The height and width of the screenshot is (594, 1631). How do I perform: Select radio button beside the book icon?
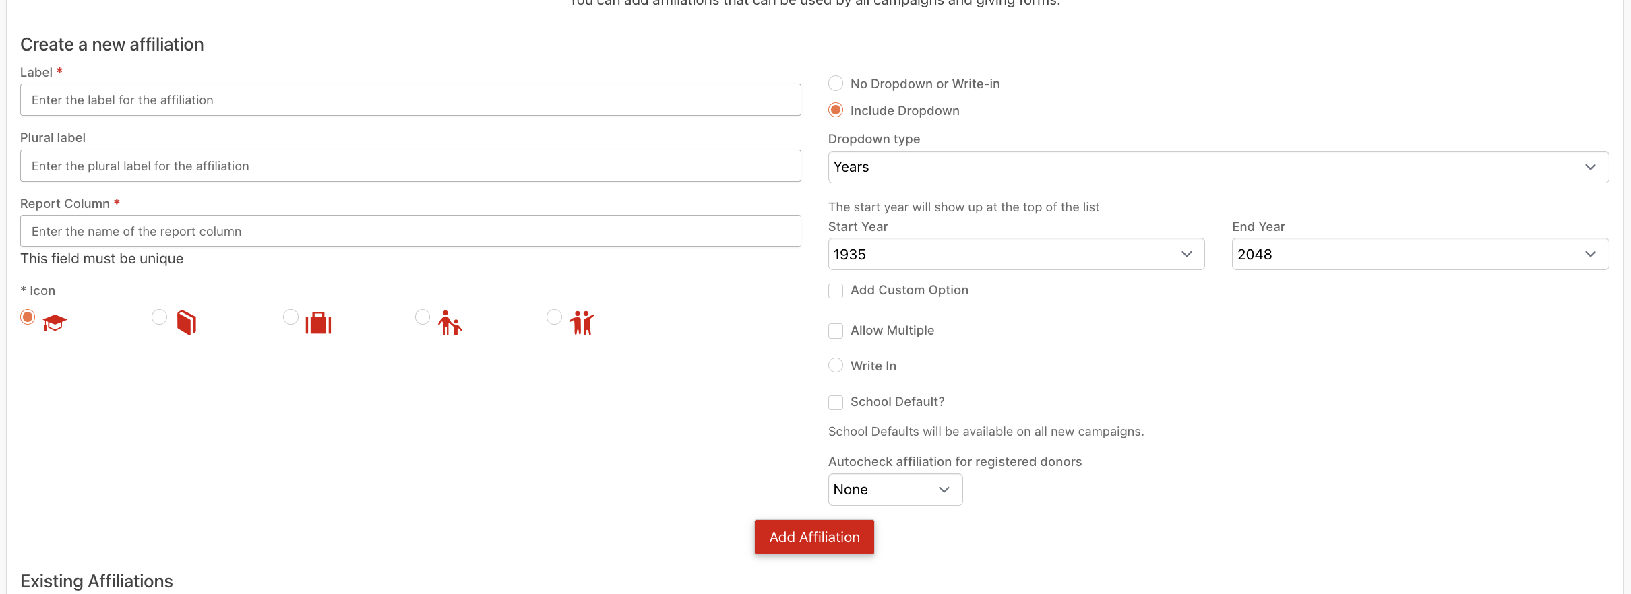(x=159, y=317)
